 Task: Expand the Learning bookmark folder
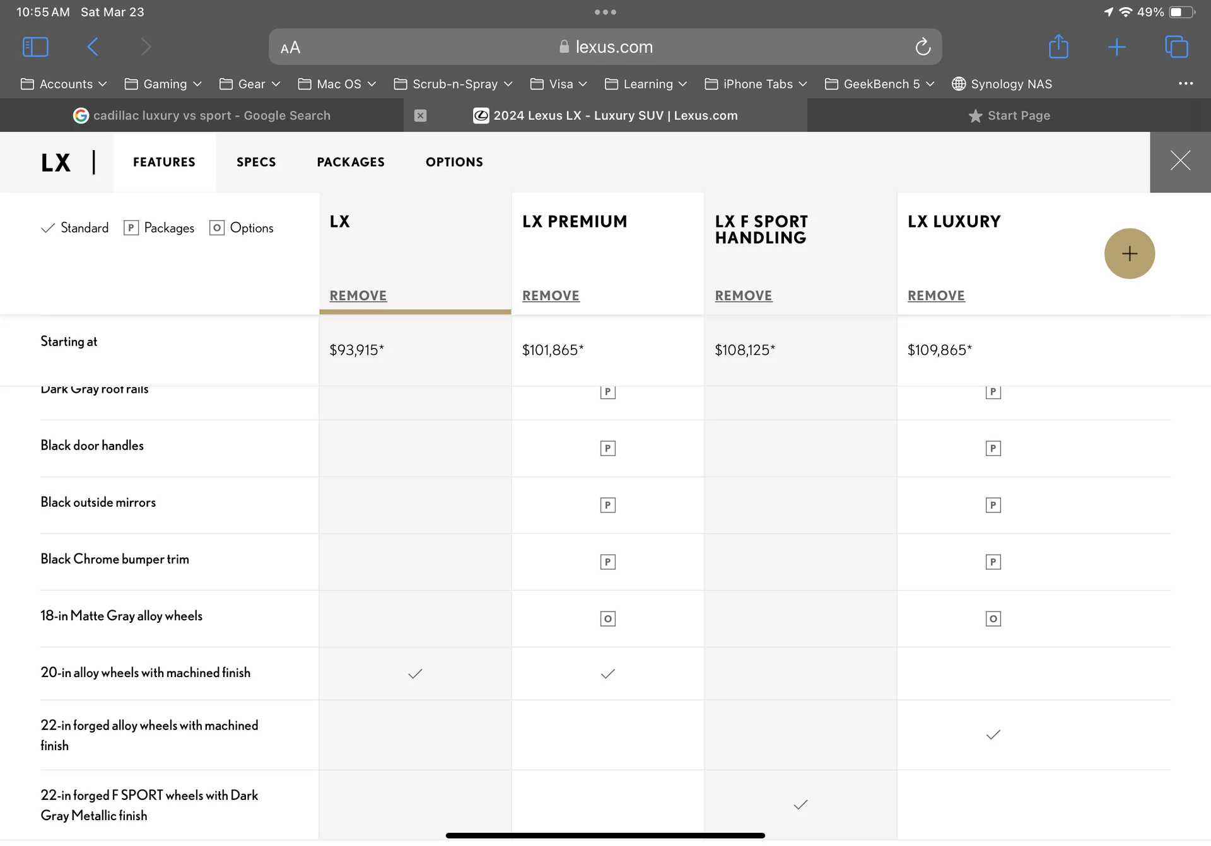pyautogui.click(x=646, y=84)
